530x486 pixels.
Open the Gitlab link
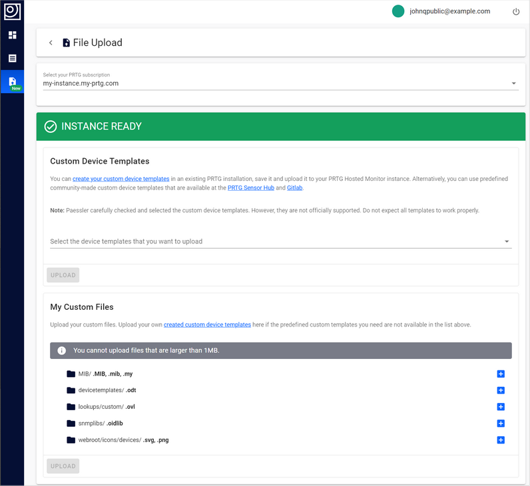pyautogui.click(x=294, y=188)
